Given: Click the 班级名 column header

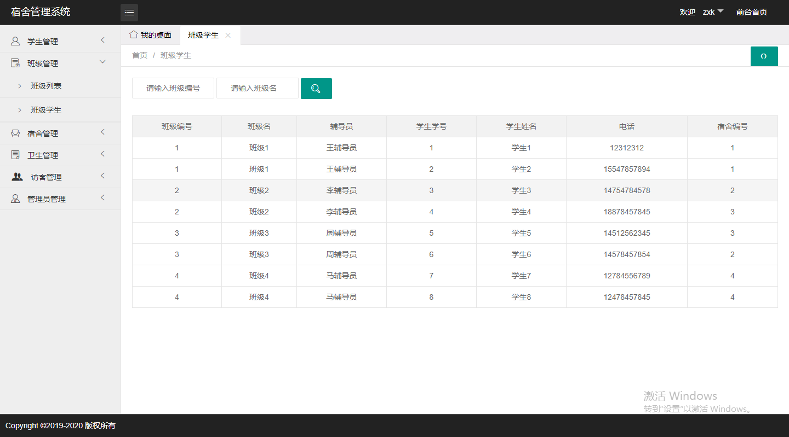Looking at the screenshot, I should [x=259, y=126].
